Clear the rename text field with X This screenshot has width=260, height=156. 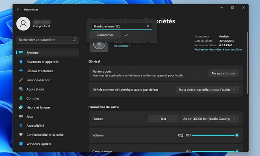click(x=148, y=26)
